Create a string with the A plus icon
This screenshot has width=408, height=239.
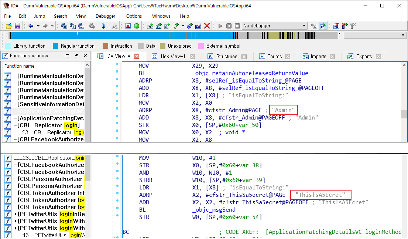point(167,26)
